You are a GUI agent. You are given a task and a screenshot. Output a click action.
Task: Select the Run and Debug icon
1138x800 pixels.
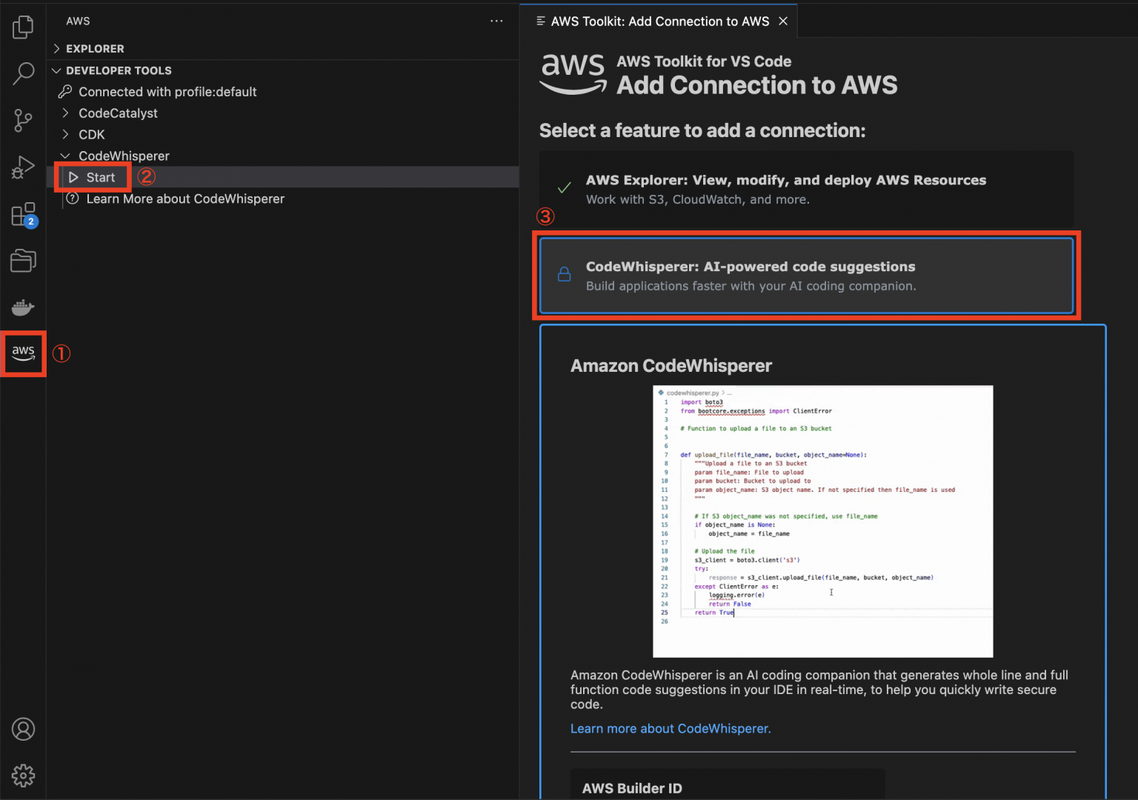23,167
